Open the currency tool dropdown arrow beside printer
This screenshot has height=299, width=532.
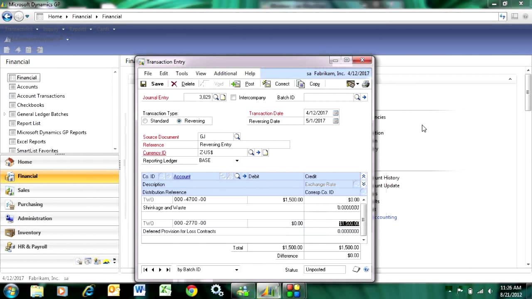point(357,84)
